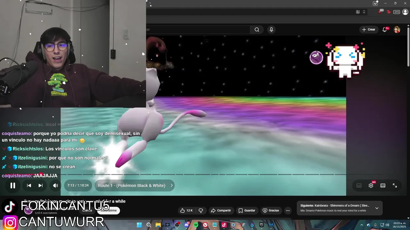Open chapter list Route 1 - (Pokémon Black & White)
This screenshot has width=410, height=230.
coord(135,185)
